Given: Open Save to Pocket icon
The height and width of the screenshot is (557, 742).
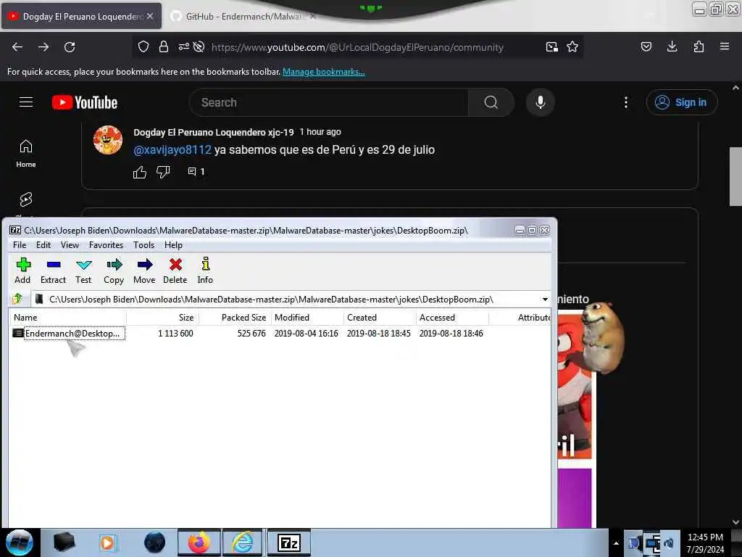Looking at the screenshot, I should pos(646,46).
